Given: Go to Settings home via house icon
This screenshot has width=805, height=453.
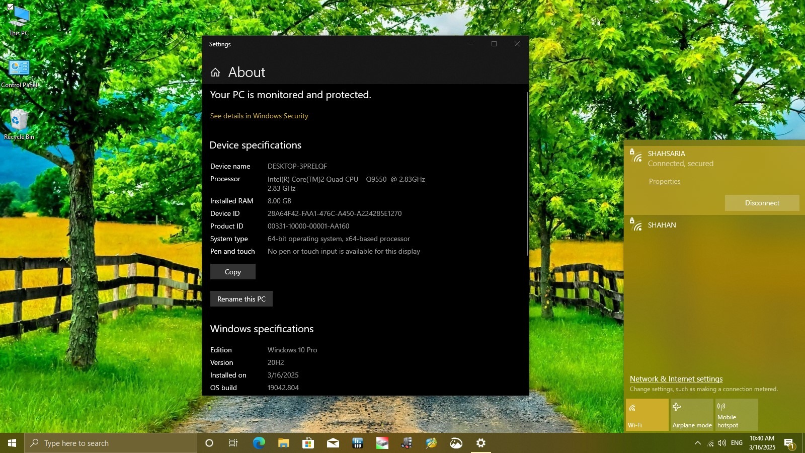Looking at the screenshot, I should tap(215, 72).
